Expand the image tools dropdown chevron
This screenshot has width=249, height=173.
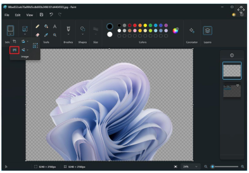coord(25,34)
